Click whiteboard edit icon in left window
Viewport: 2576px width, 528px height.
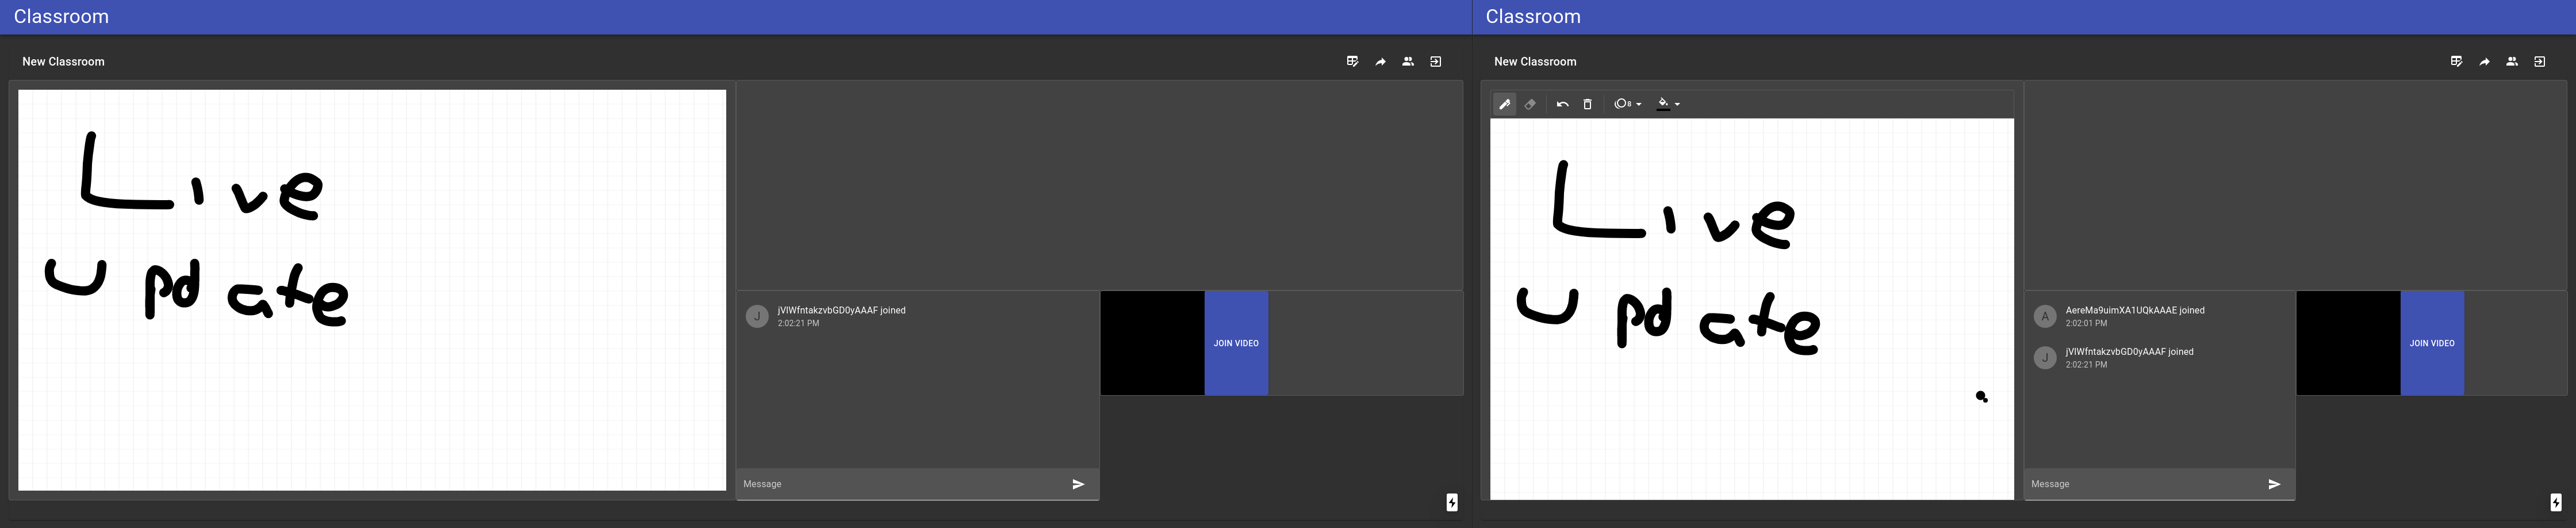(1352, 62)
